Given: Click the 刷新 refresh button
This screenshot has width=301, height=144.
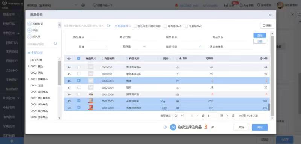Looking at the screenshot, I should coord(267,25).
